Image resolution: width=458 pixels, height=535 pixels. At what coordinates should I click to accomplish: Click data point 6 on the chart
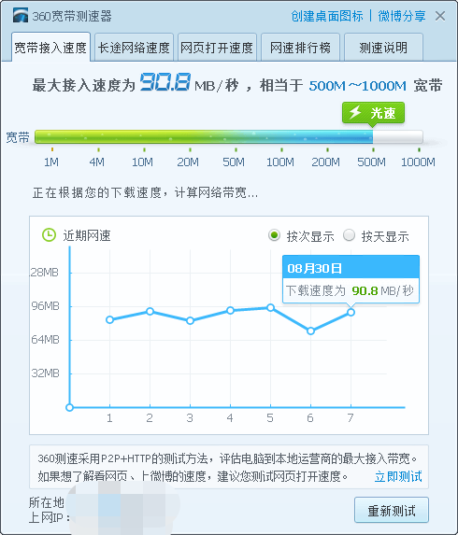click(x=310, y=331)
